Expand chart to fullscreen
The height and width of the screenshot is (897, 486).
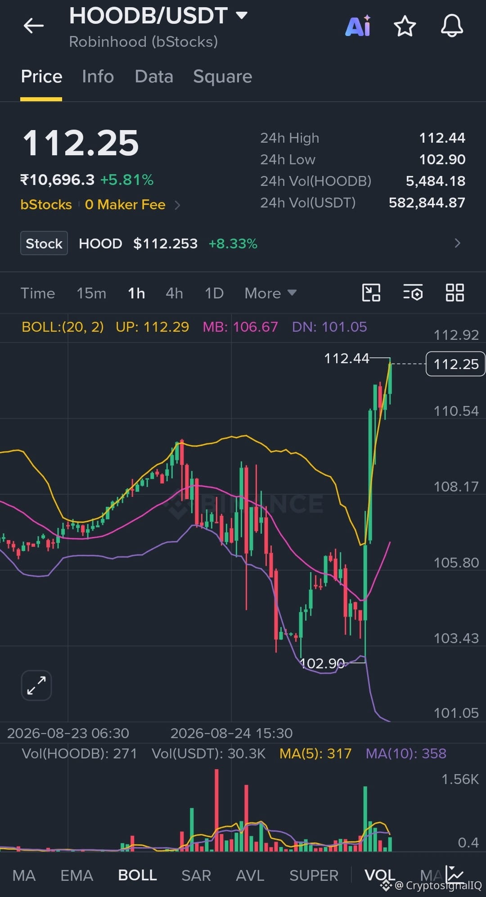tap(36, 685)
